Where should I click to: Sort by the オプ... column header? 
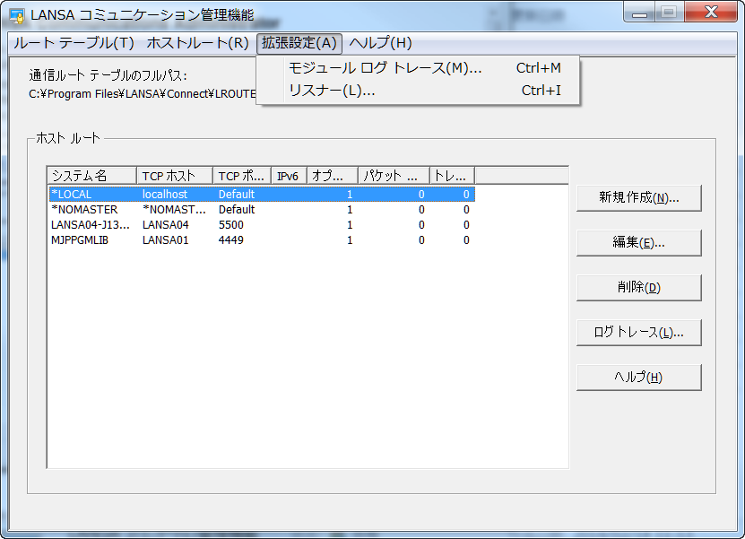[333, 176]
